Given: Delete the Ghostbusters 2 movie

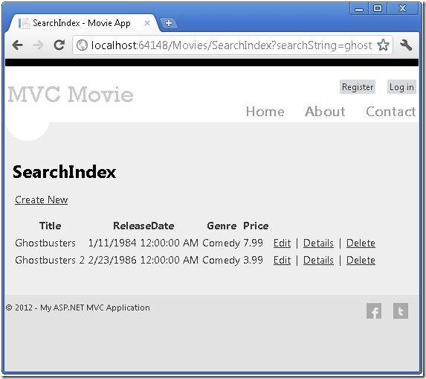Looking at the screenshot, I should [361, 260].
